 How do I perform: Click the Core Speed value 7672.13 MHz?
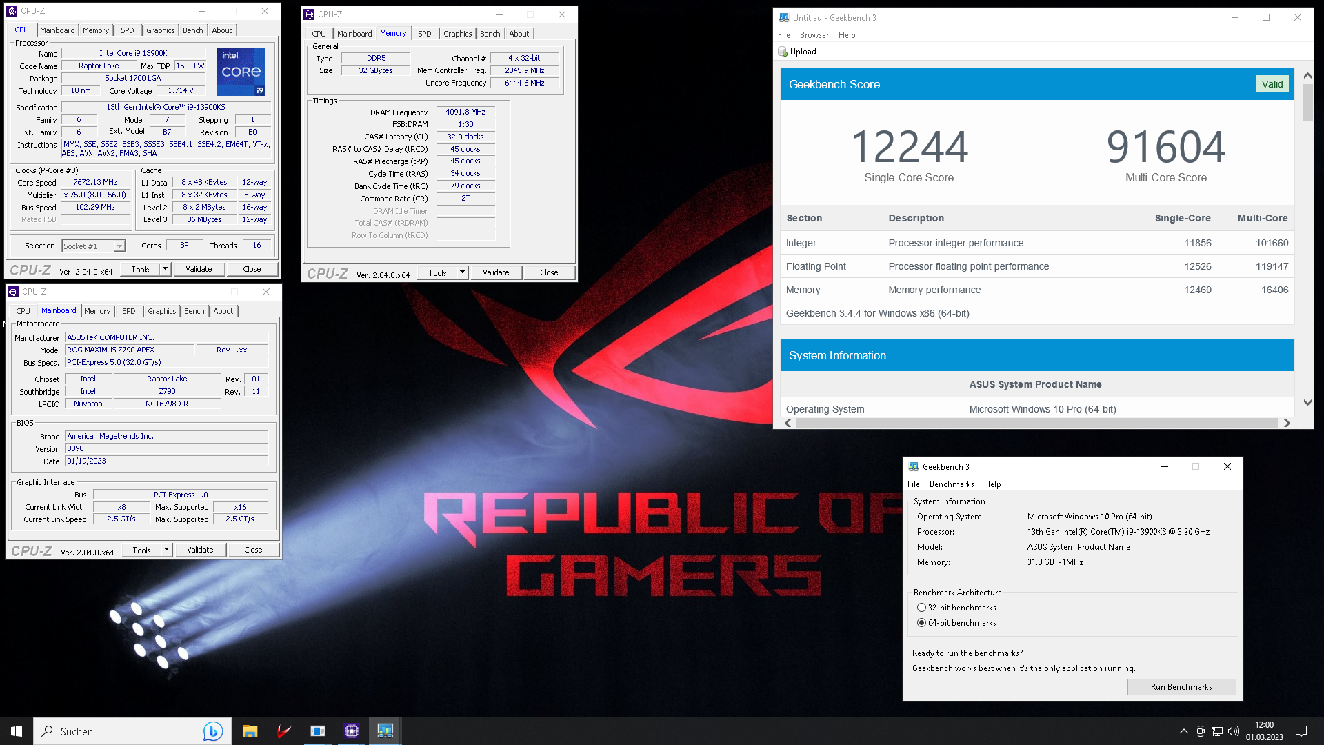[95, 183]
